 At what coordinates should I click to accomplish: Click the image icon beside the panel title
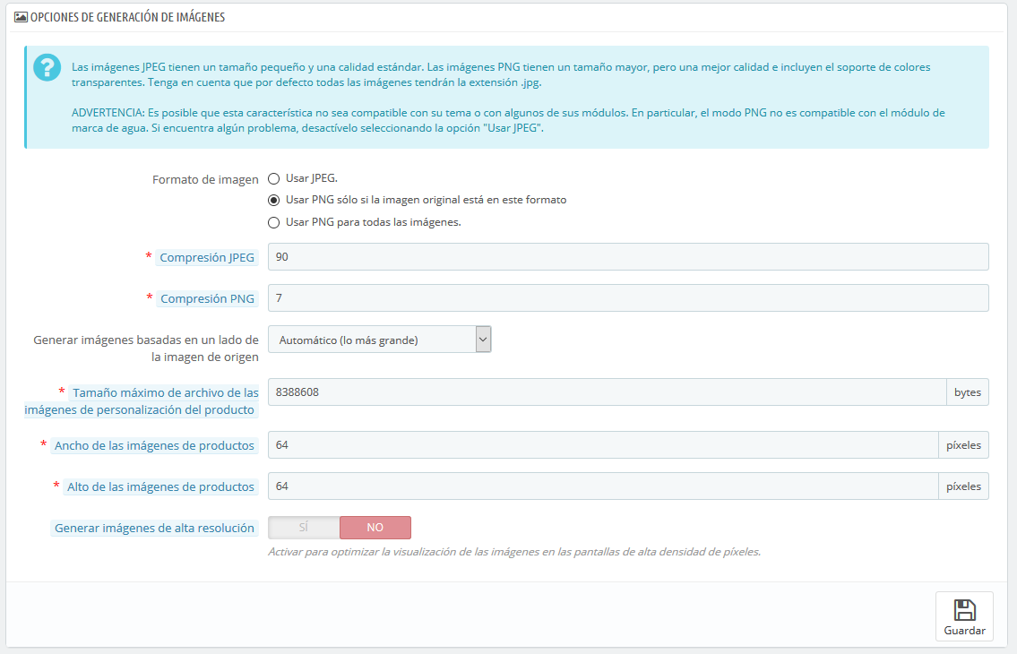pyautogui.click(x=21, y=18)
